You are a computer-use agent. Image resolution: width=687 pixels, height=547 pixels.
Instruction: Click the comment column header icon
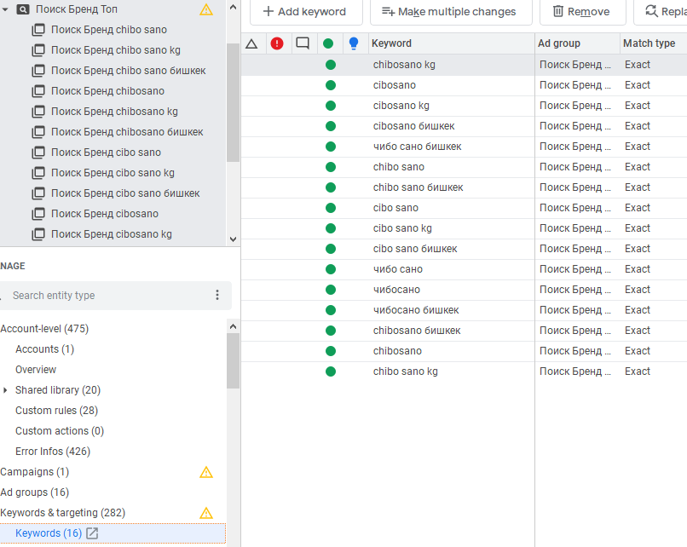click(x=303, y=43)
